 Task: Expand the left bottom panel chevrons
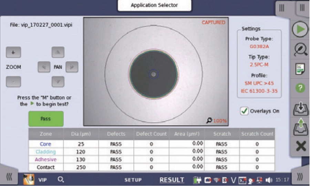point(10,177)
